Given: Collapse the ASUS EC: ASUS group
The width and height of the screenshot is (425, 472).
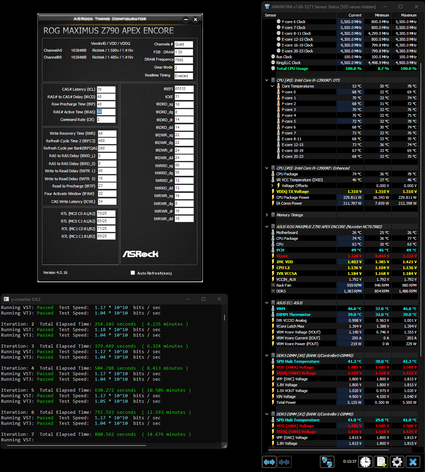Looking at the screenshot, I should (x=267, y=303).
